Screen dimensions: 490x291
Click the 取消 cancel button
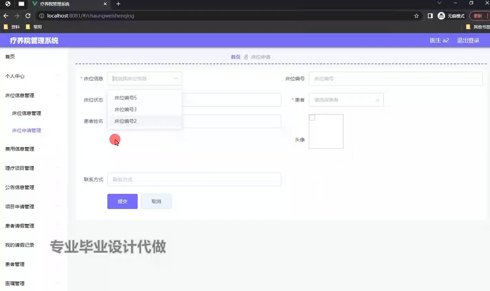[156, 201]
